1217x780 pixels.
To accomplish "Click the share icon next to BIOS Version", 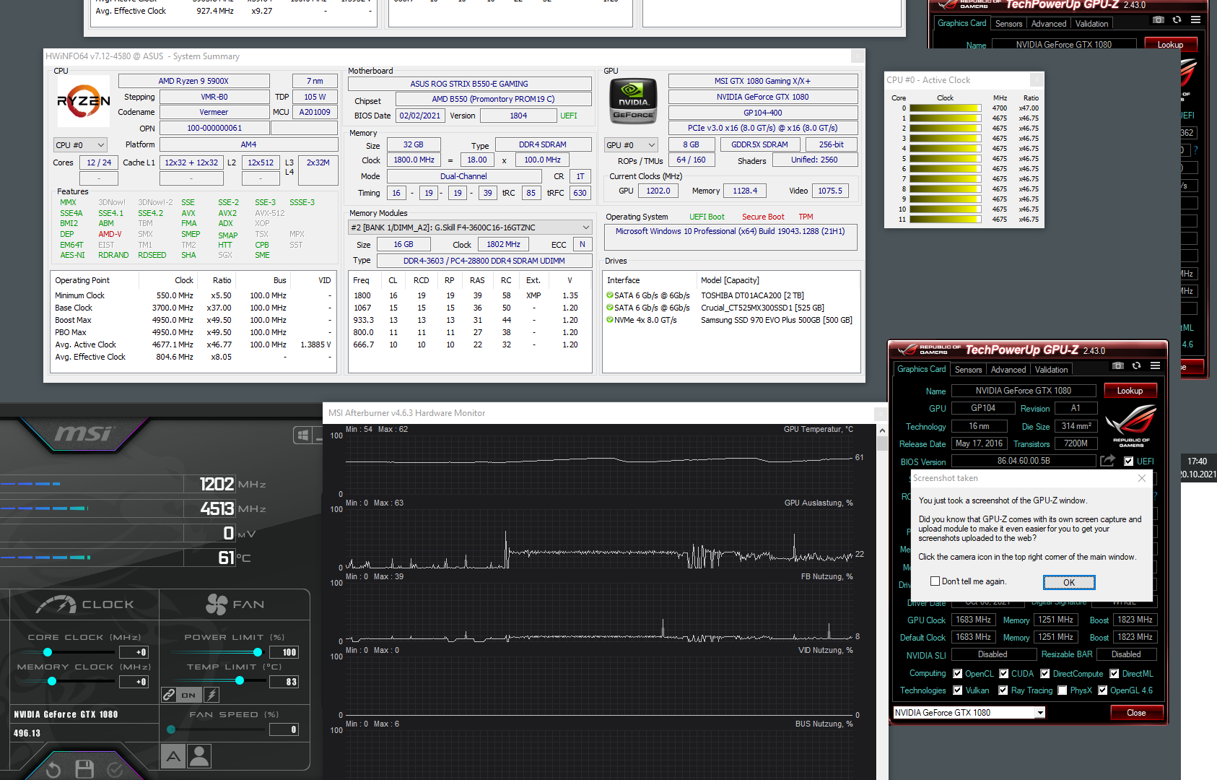I will (1107, 461).
